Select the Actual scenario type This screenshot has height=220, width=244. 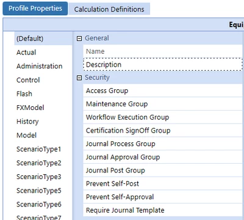tap(43, 53)
